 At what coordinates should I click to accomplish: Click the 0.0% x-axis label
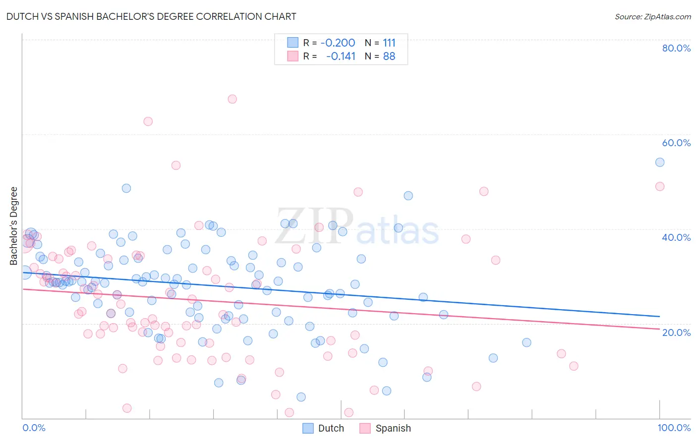(x=34, y=428)
